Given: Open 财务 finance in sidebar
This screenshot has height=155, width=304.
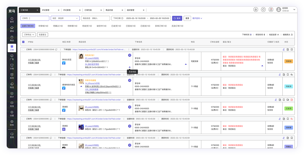Looking at the screenshot, I should point(12,123).
